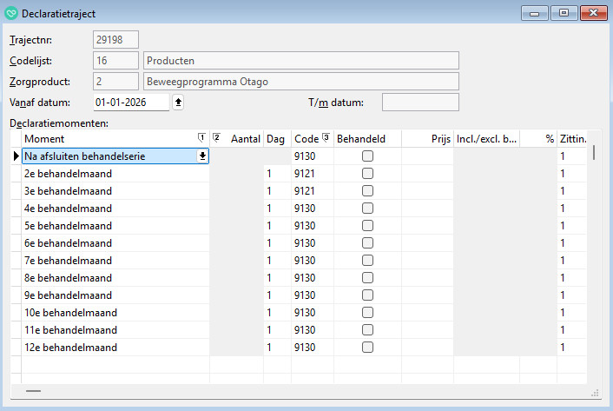Click the Declaratietraject app icon in title bar

pyautogui.click(x=10, y=14)
